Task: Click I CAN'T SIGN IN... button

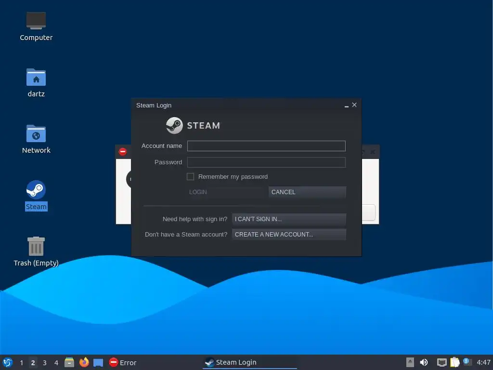Action: click(x=289, y=219)
